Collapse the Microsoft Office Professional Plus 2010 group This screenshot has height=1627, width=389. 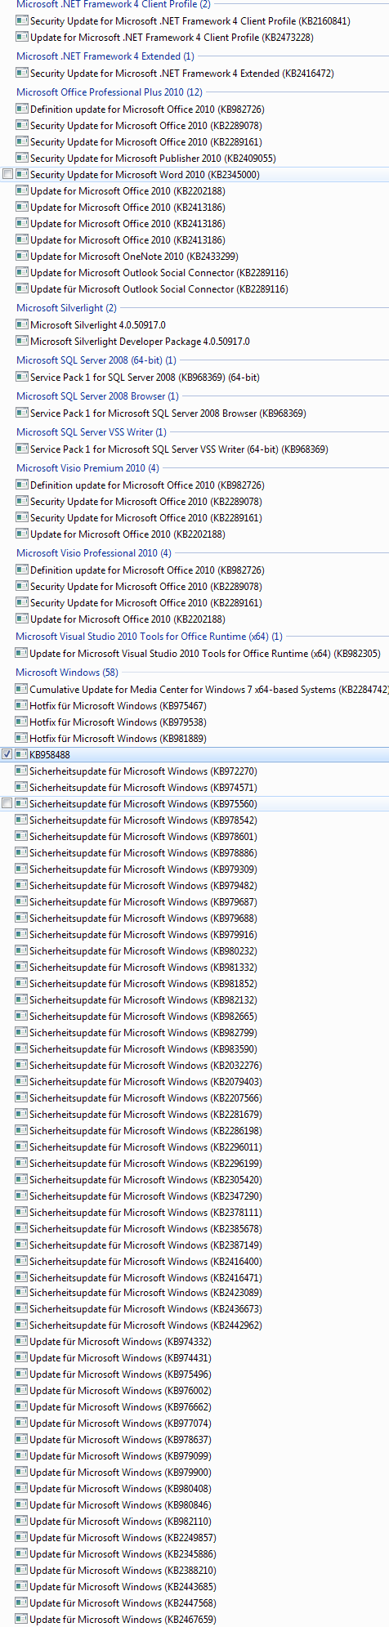click(110, 92)
